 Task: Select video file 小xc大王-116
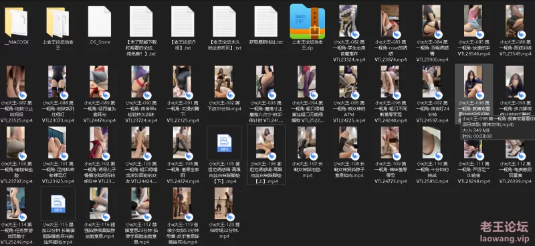(99, 204)
